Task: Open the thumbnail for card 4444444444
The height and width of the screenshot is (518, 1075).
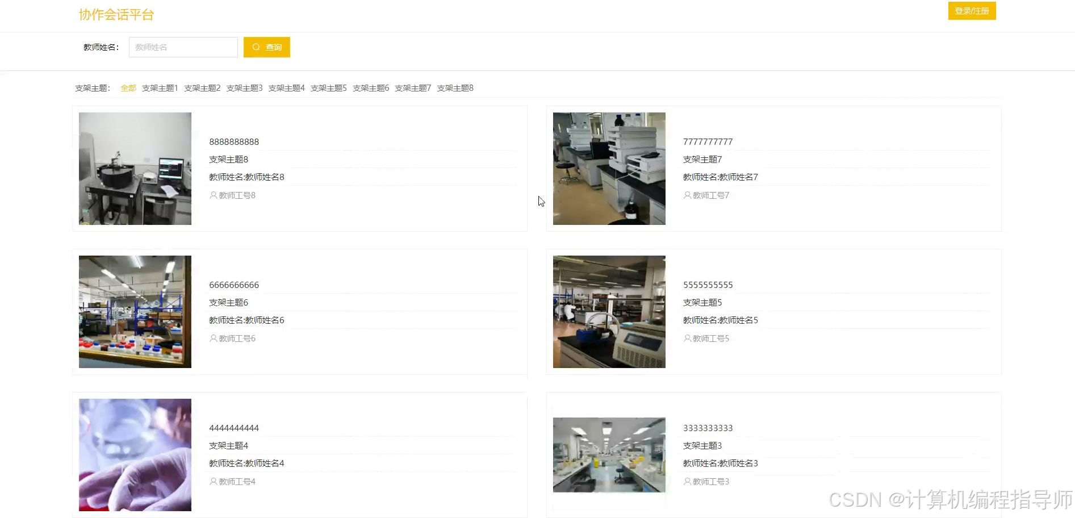Action: (135, 455)
